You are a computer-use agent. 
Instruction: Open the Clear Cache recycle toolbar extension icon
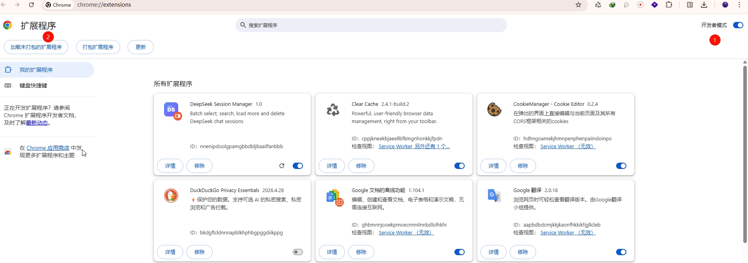tap(598, 5)
